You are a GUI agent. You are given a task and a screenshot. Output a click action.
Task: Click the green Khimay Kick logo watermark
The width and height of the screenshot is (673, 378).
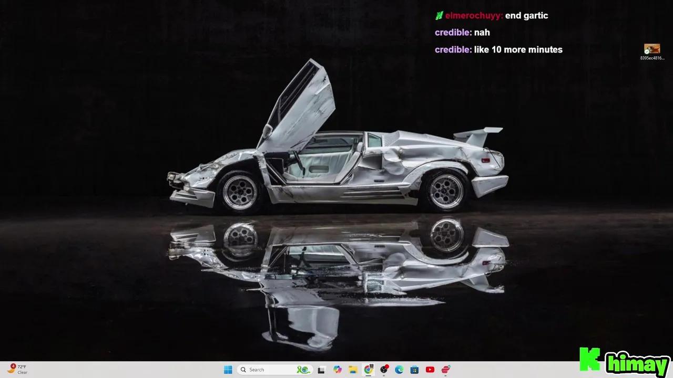point(624,361)
